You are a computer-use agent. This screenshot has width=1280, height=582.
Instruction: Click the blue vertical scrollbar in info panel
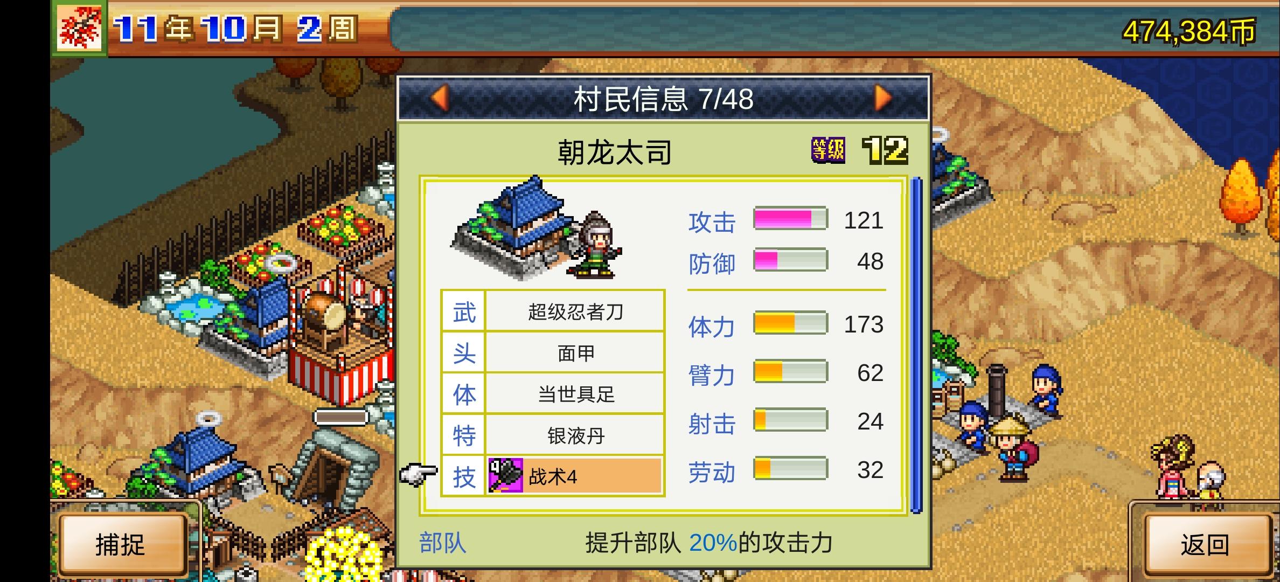[x=916, y=345]
